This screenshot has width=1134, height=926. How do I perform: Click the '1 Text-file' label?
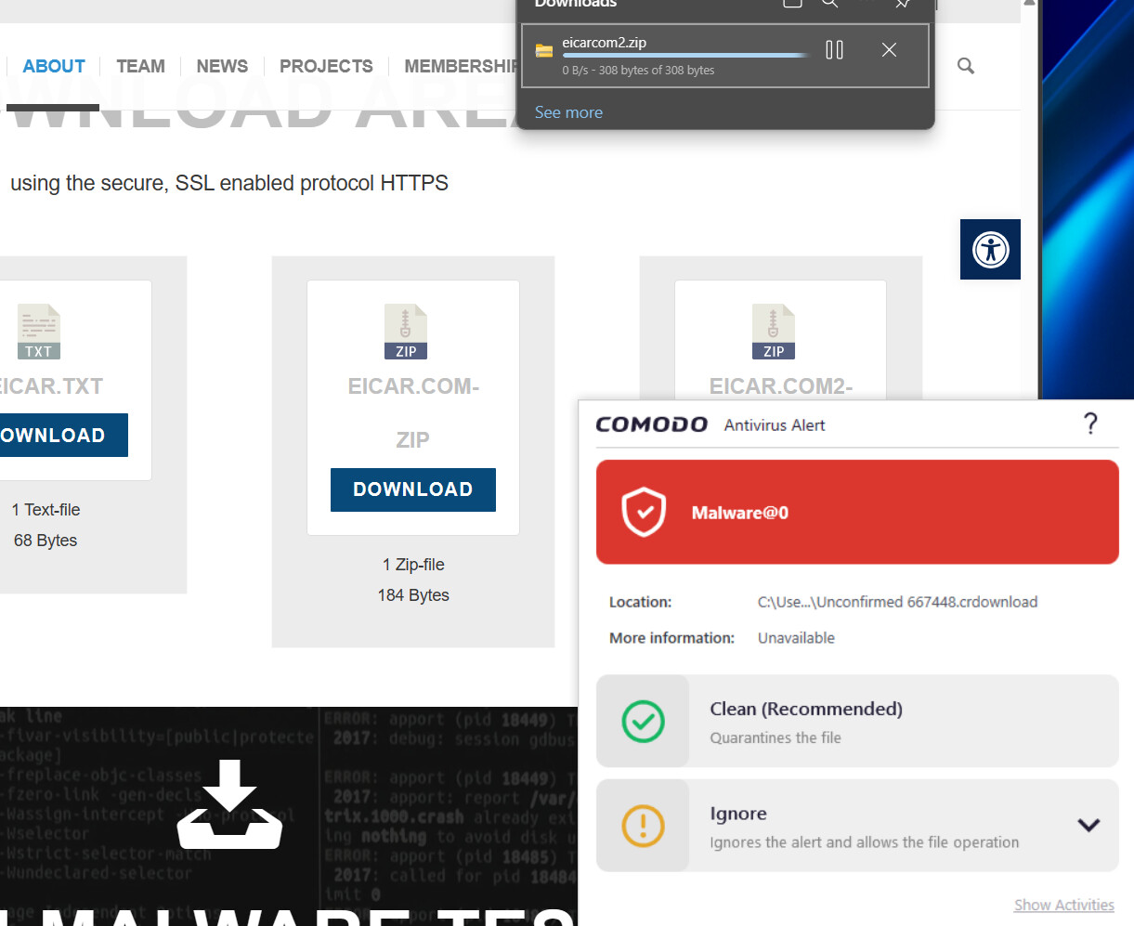(46, 510)
